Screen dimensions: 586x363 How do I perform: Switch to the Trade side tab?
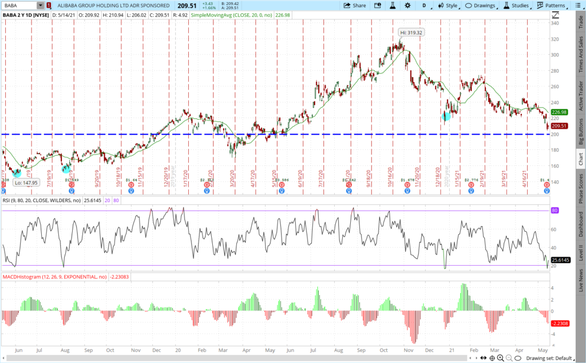pos(580,22)
